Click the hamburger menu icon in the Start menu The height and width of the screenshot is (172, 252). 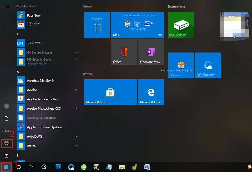point(6,7)
